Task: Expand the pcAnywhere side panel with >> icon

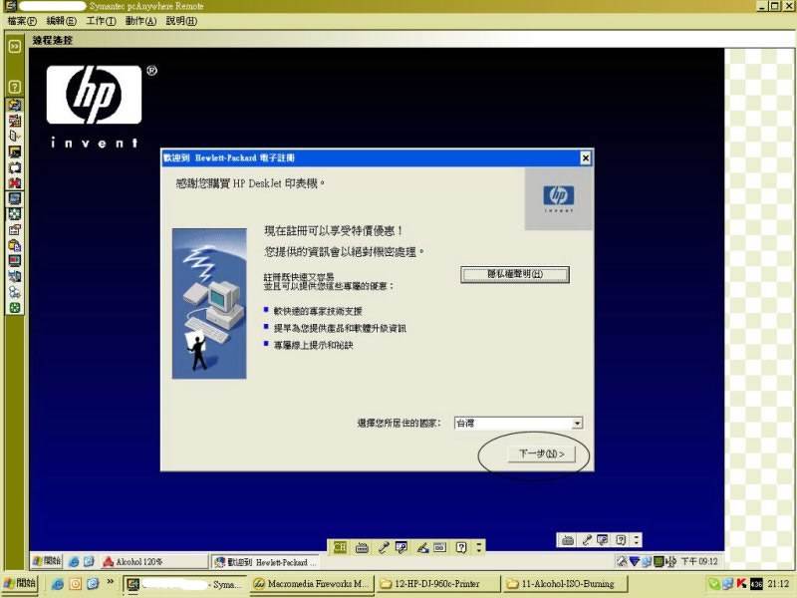Action: [15, 46]
